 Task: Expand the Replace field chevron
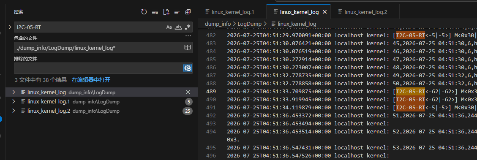pyautogui.click(x=10, y=27)
